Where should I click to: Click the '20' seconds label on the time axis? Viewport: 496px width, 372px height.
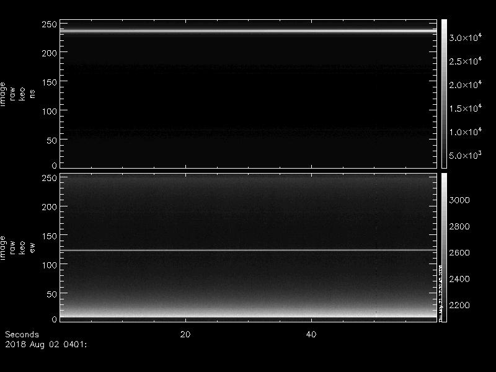[x=185, y=334]
